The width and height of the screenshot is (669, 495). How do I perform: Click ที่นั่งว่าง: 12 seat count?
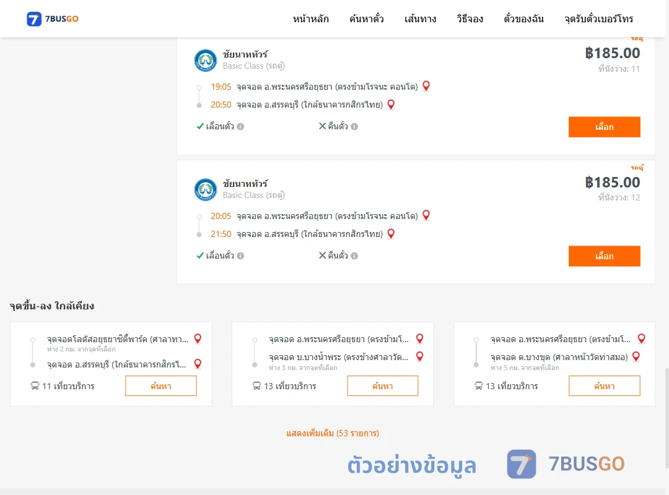click(619, 197)
